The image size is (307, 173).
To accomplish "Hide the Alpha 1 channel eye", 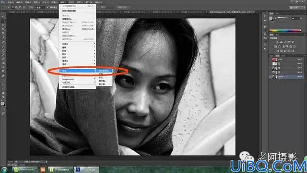I will pyautogui.click(x=271, y=76).
